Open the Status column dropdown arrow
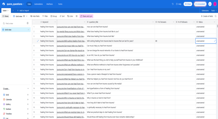 (215, 22)
